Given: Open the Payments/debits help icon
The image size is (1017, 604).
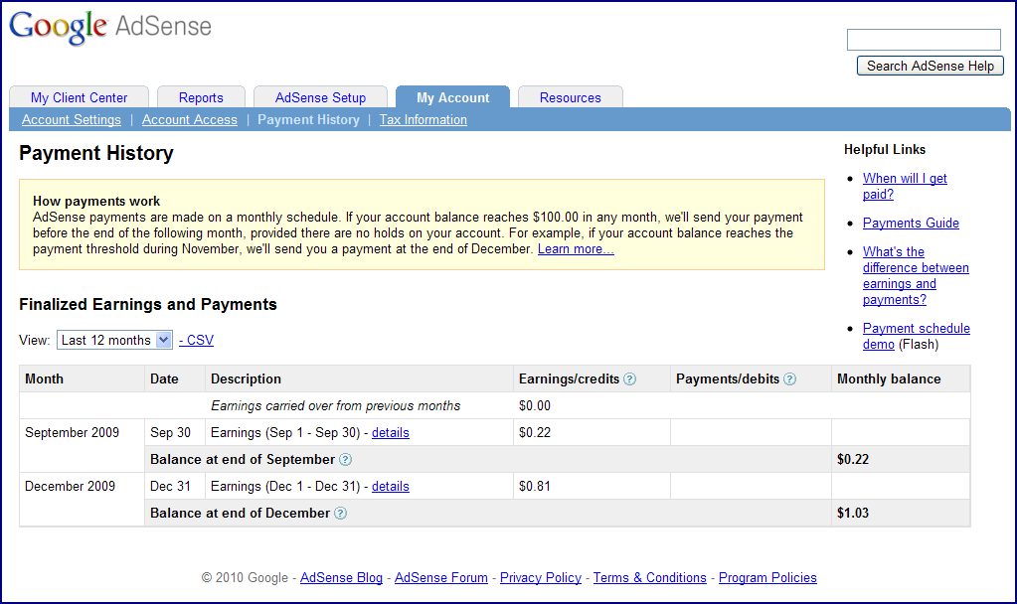Looking at the screenshot, I should (x=789, y=379).
